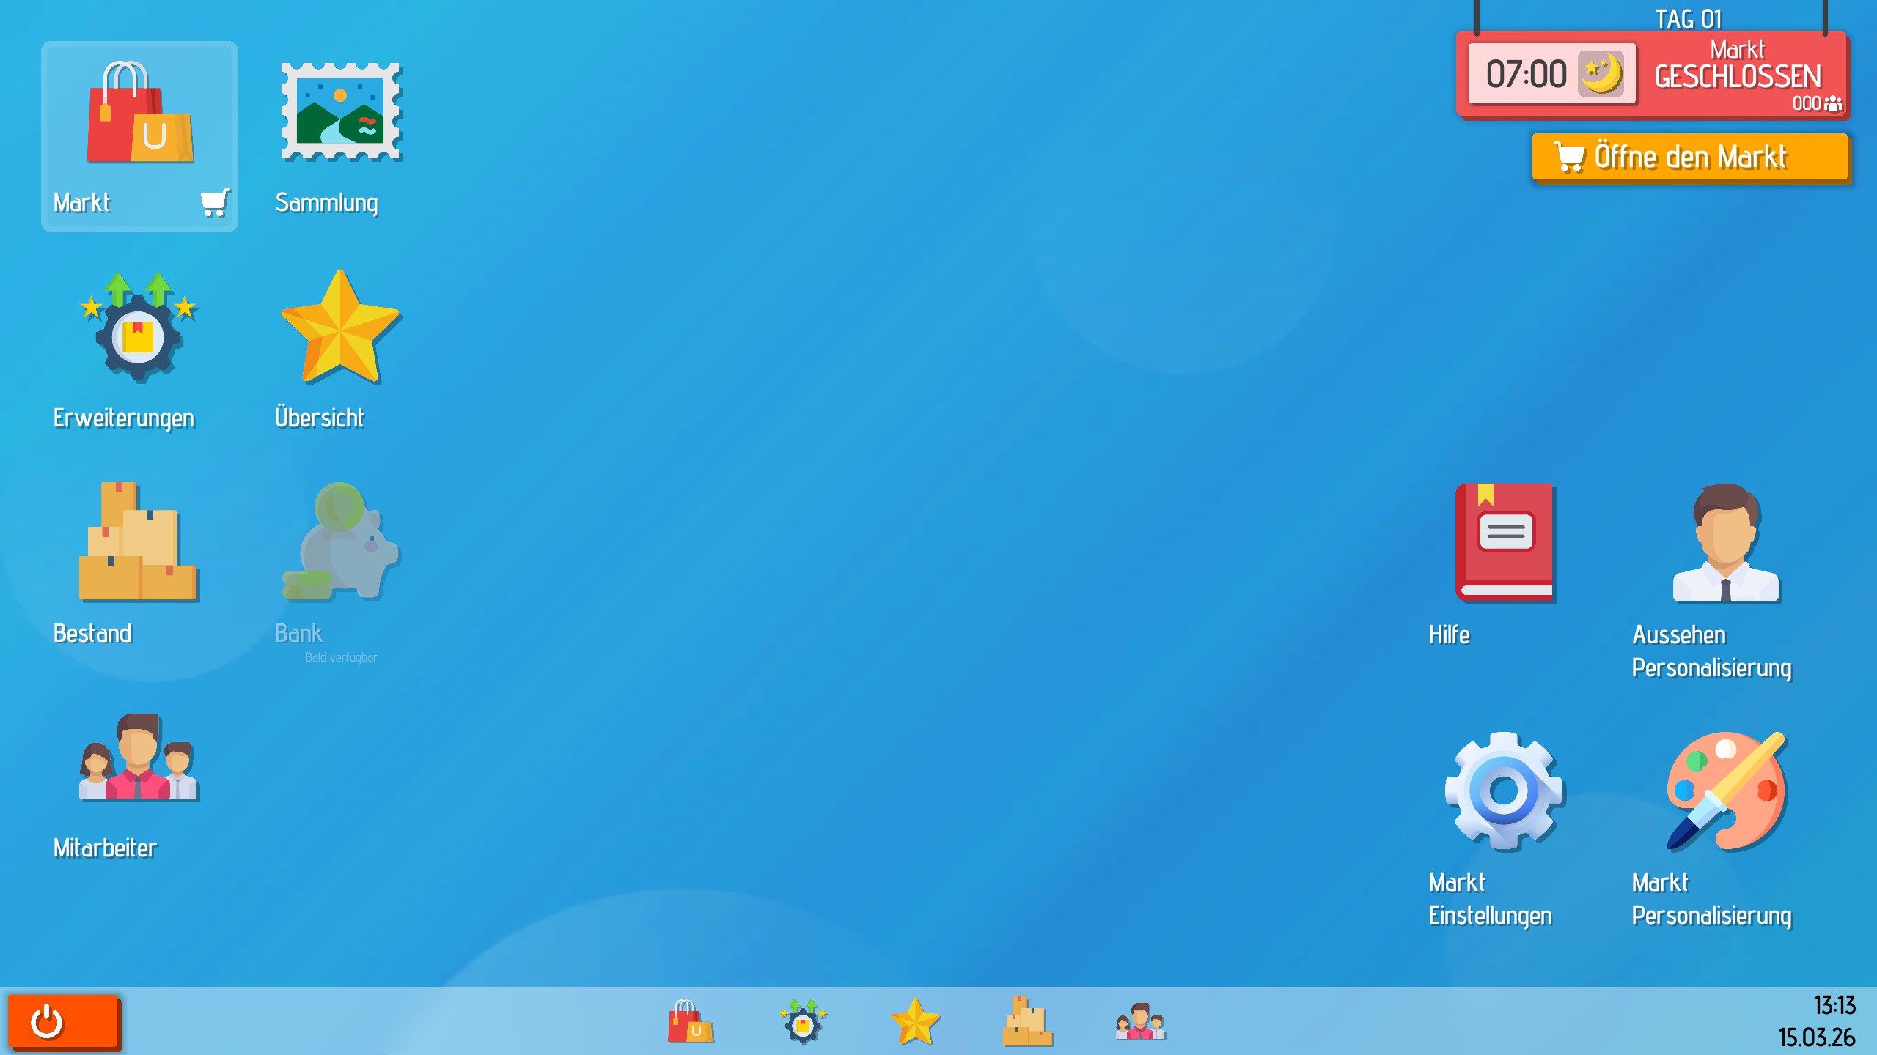This screenshot has width=1877, height=1055.
Task: Open Markt Personalisierung palette icon
Action: coord(1725,791)
